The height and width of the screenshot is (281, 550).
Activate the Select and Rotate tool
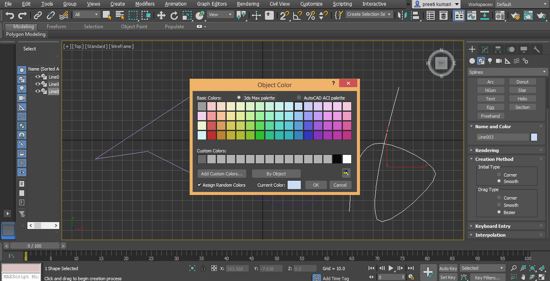click(174, 15)
